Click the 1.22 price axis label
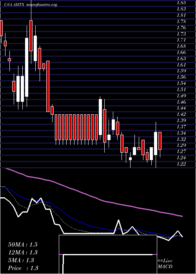 tap(181, 164)
